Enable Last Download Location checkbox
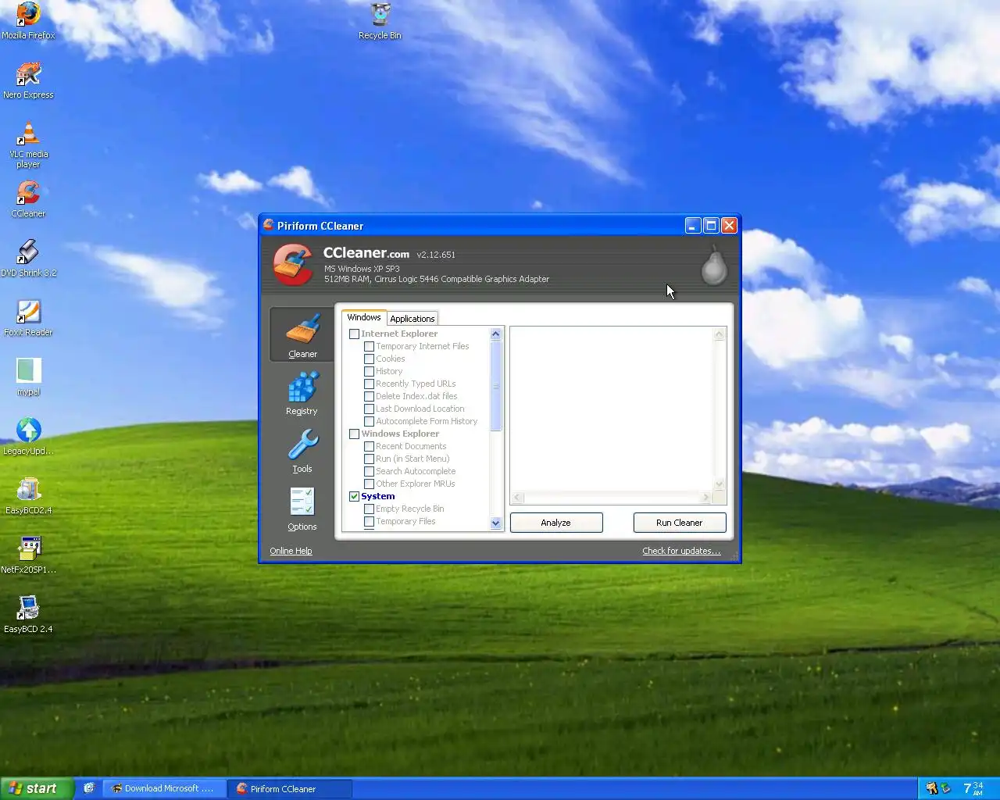 coord(369,409)
